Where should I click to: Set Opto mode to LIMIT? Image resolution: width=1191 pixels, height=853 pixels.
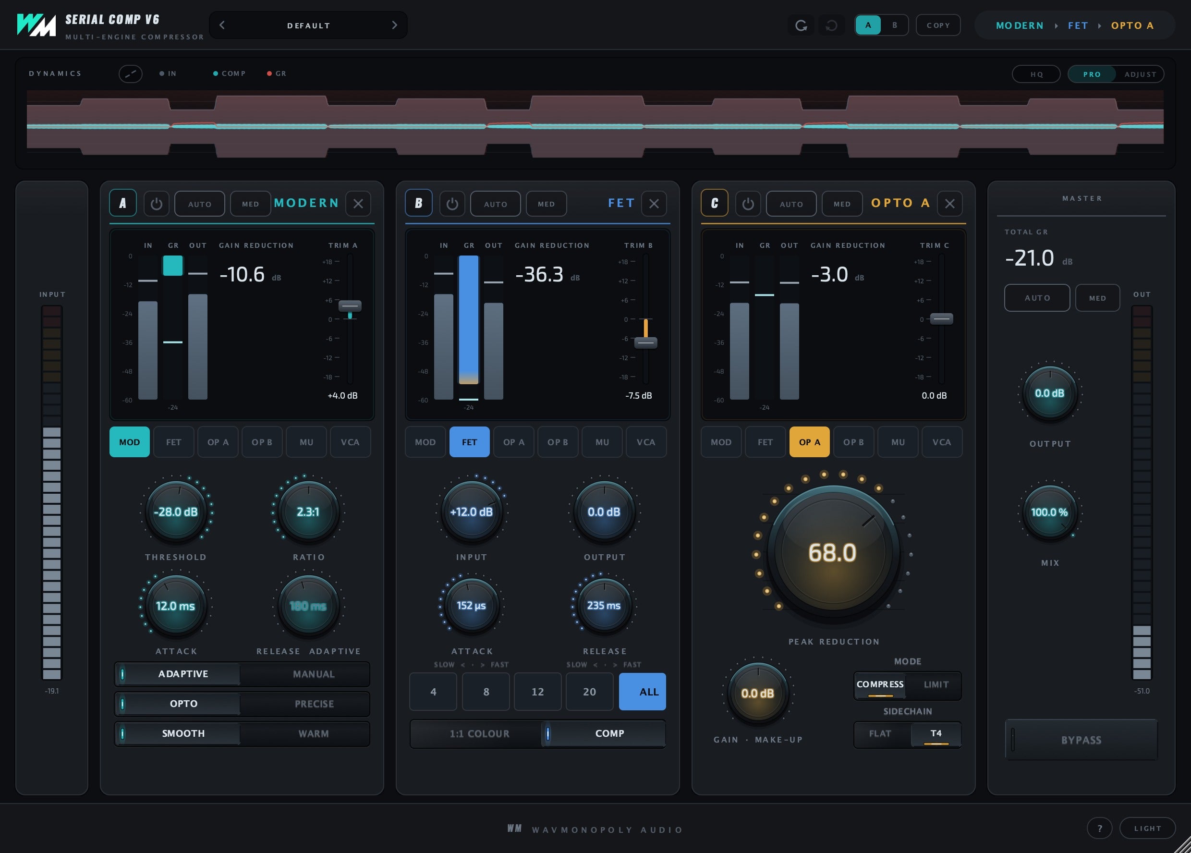click(x=936, y=685)
